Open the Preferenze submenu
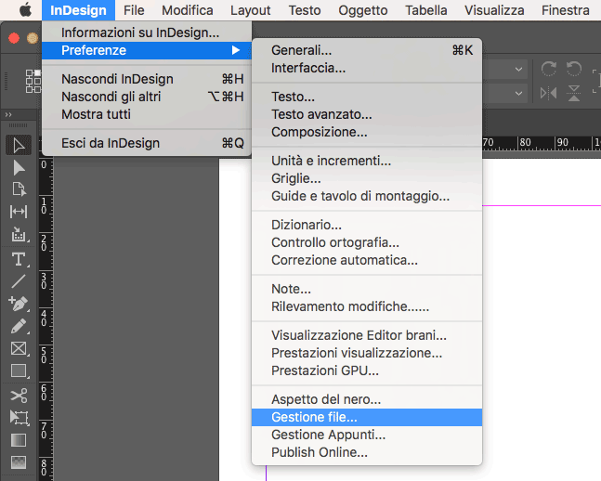The width and height of the screenshot is (601, 481). tap(147, 50)
